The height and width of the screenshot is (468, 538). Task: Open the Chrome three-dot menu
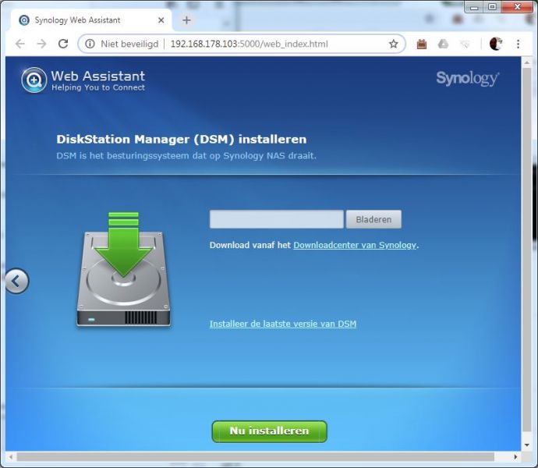point(518,44)
